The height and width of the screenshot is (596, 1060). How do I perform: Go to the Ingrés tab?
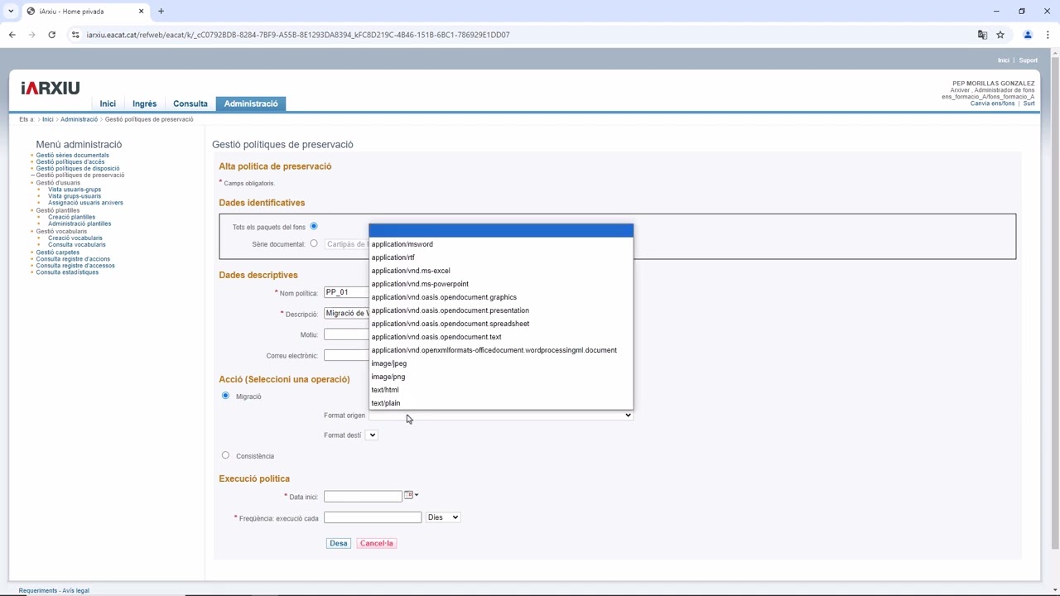pyautogui.click(x=144, y=103)
